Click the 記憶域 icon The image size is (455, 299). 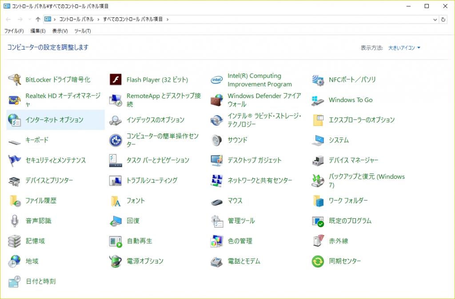coord(14,241)
